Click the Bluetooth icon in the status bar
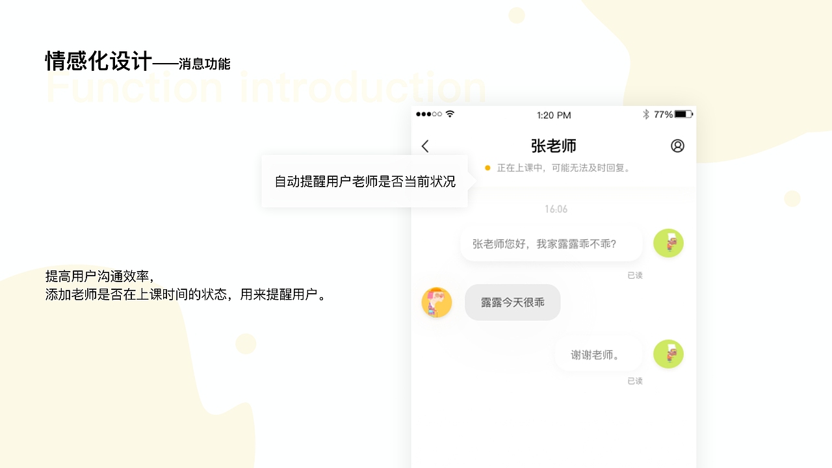This screenshot has height=468, width=832. pyautogui.click(x=646, y=113)
